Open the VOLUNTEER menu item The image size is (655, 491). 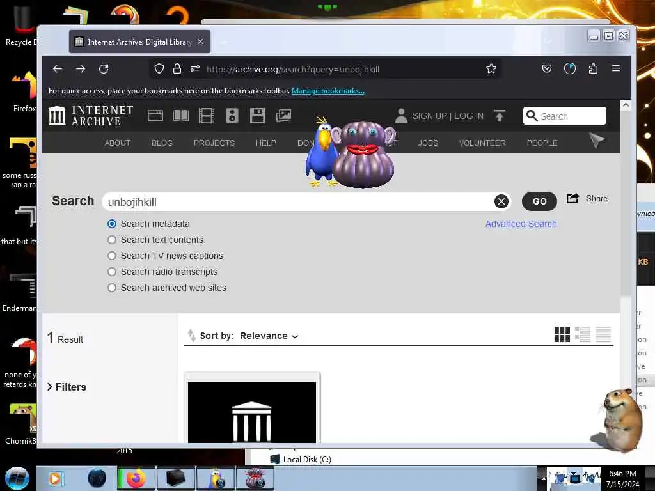pyautogui.click(x=482, y=143)
